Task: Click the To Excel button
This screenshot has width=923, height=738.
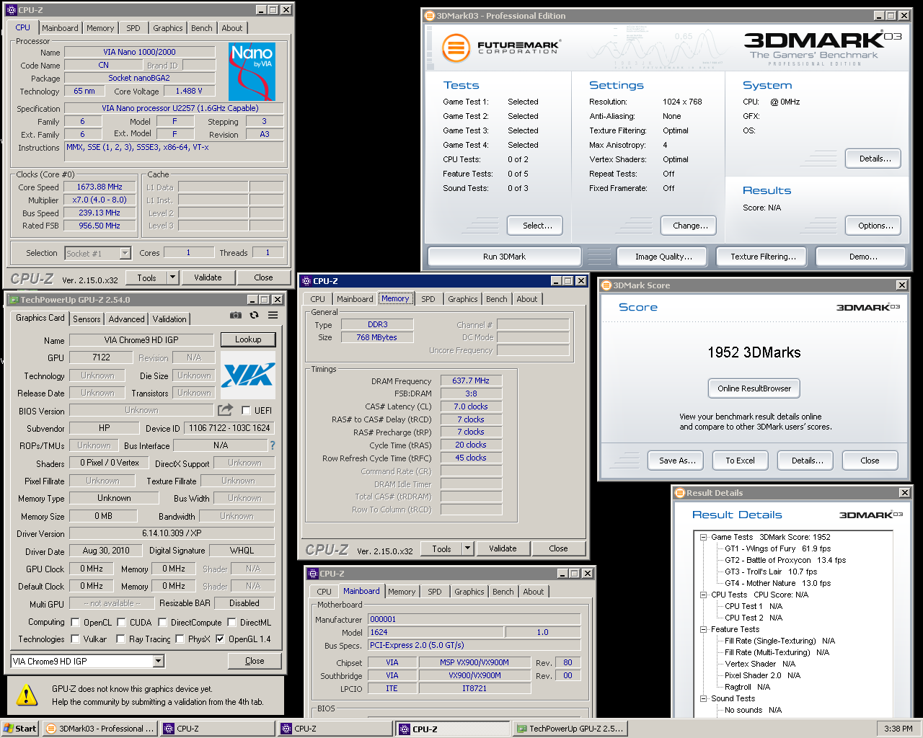Action: point(740,461)
